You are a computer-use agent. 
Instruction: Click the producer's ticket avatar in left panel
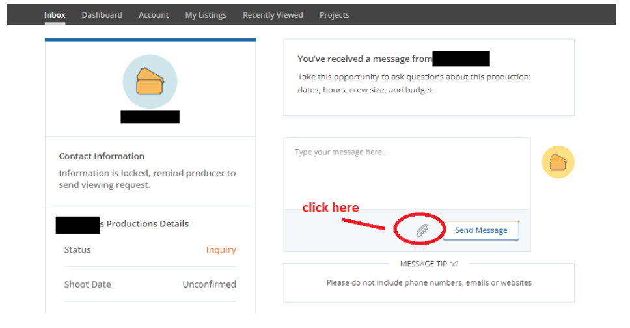(x=150, y=81)
